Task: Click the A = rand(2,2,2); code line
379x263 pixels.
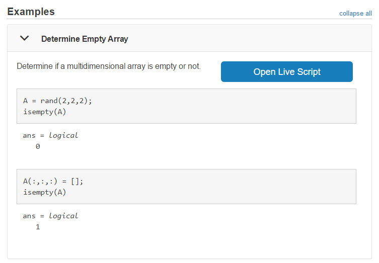Action: [58, 101]
